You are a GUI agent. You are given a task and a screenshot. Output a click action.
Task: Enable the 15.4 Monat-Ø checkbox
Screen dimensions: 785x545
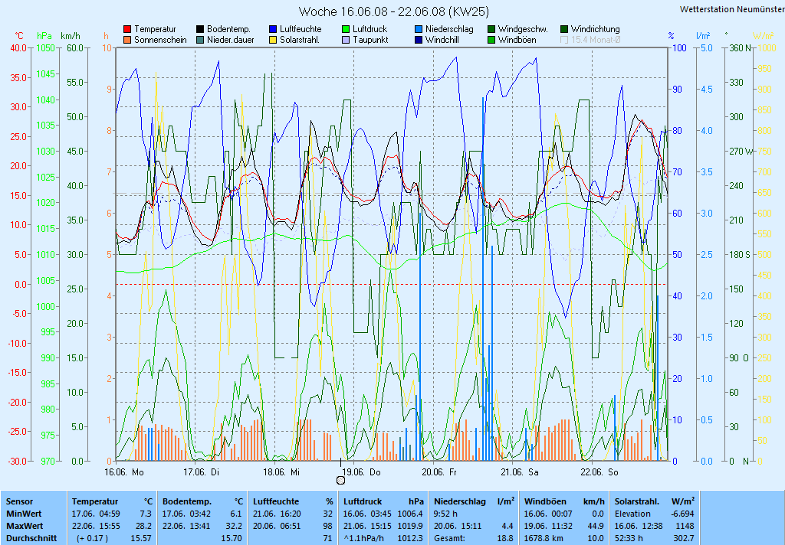point(564,40)
